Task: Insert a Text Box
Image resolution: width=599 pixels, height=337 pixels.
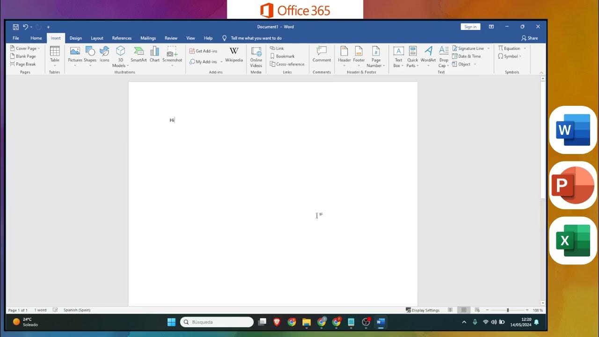Action: [398, 57]
